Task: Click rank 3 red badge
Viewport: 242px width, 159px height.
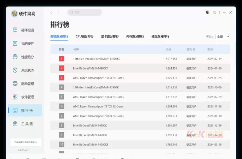Action: (x=62, y=78)
